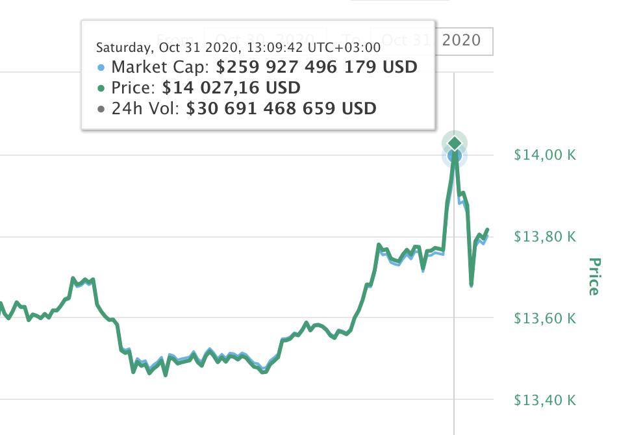
Task: Click the blue Market Cap marker at the peak
Action: tap(455, 156)
